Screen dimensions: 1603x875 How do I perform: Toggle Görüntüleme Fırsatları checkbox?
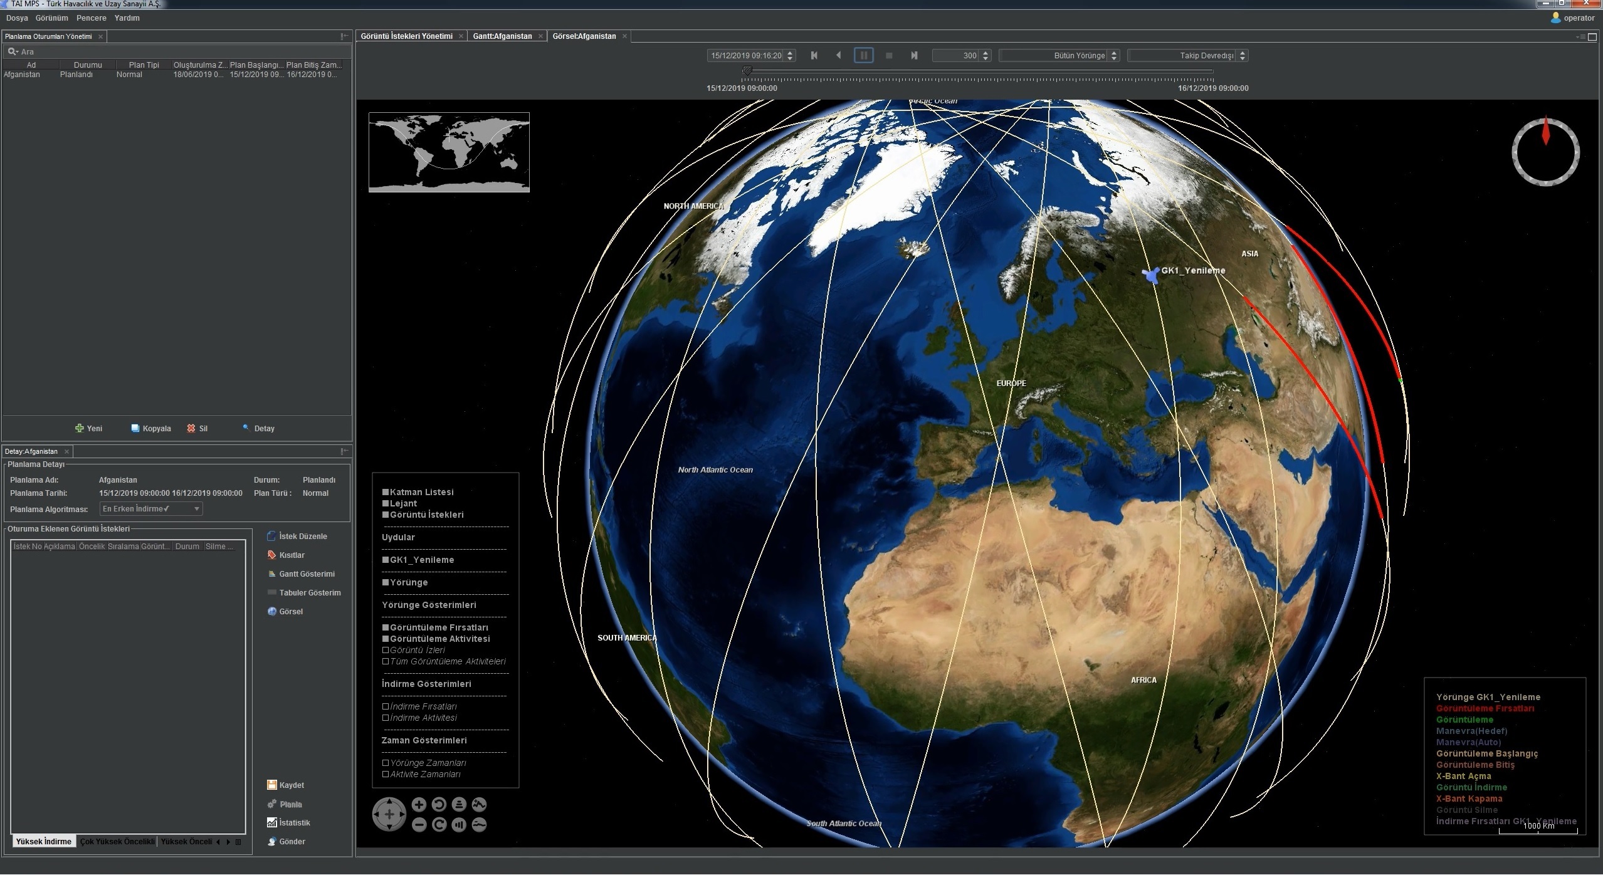click(x=386, y=628)
